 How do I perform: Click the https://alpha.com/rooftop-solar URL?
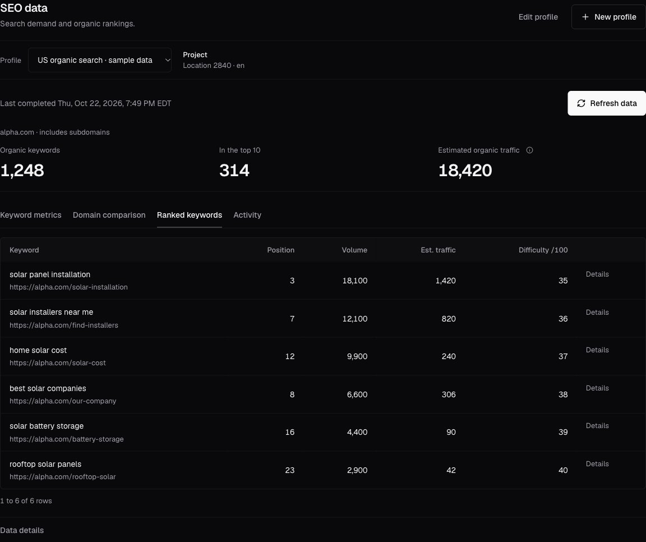[63, 477]
